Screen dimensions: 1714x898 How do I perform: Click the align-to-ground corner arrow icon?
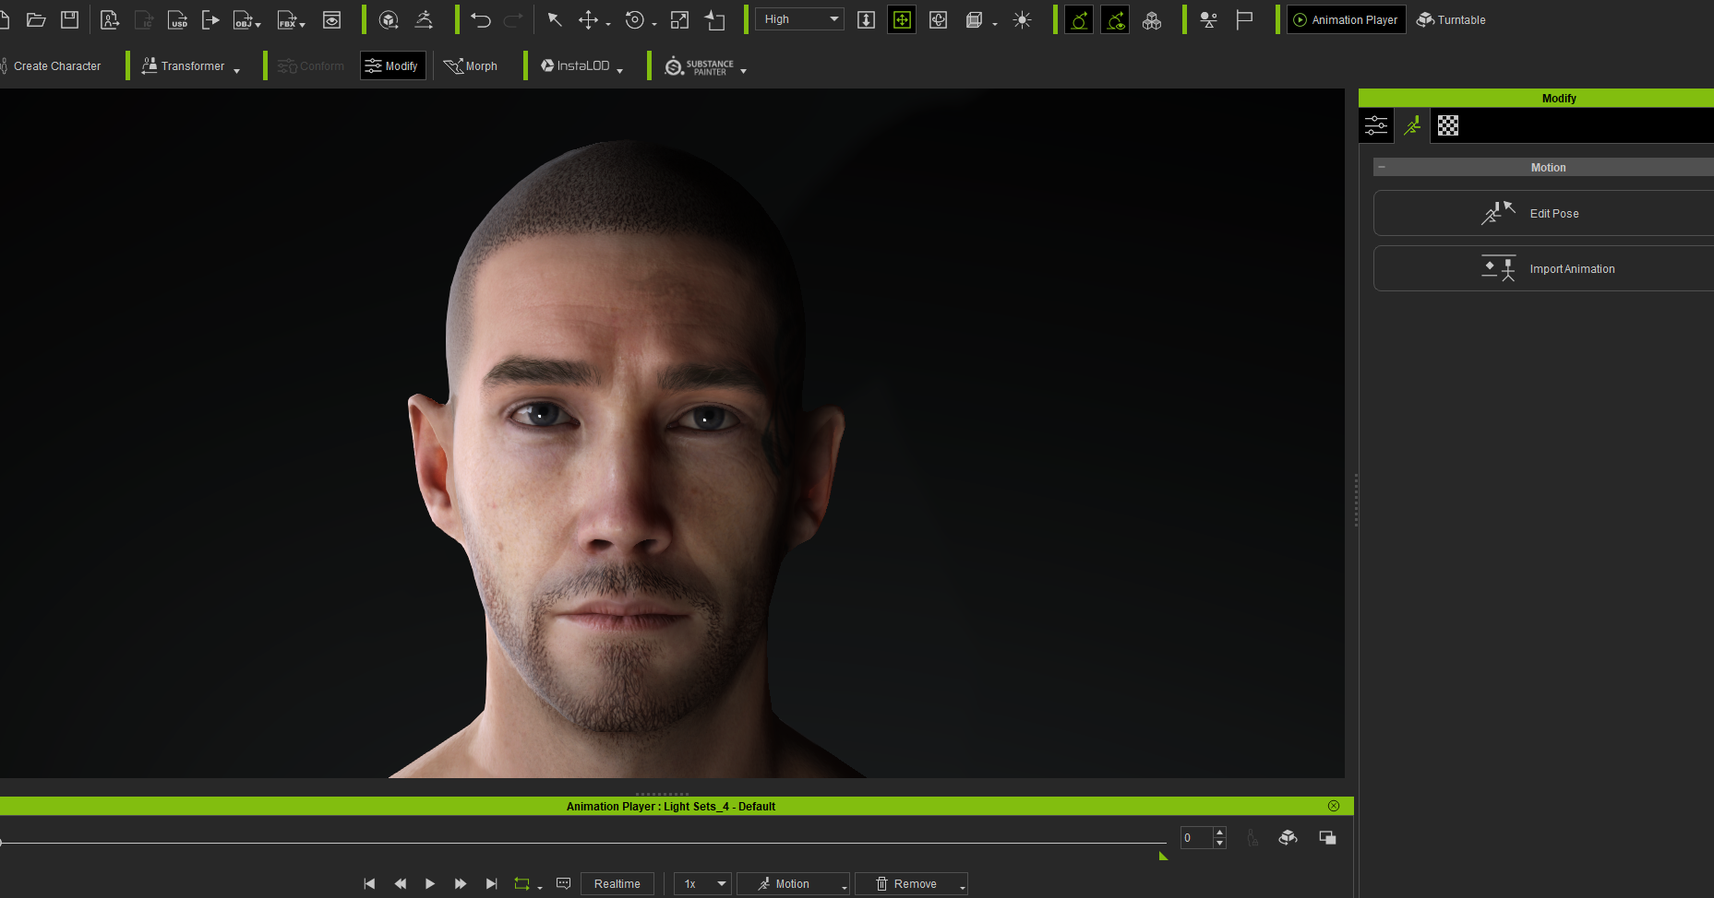(715, 19)
